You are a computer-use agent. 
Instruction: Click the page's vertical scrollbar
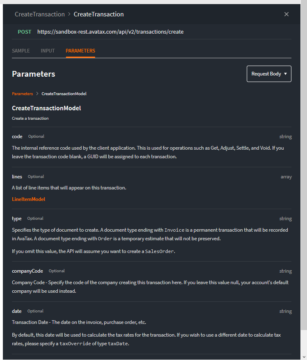click(x=304, y=164)
